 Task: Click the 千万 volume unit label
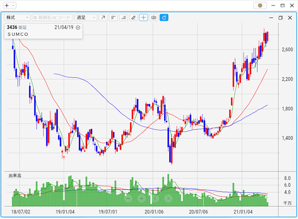[x=287, y=203]
